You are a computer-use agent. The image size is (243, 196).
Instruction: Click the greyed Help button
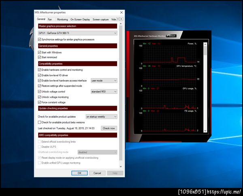(x=115, y=173)
